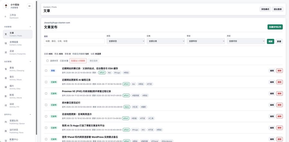289x142 pixels.
Task: Click the 清空选择 clear selection button
Action: coord(93,61)
